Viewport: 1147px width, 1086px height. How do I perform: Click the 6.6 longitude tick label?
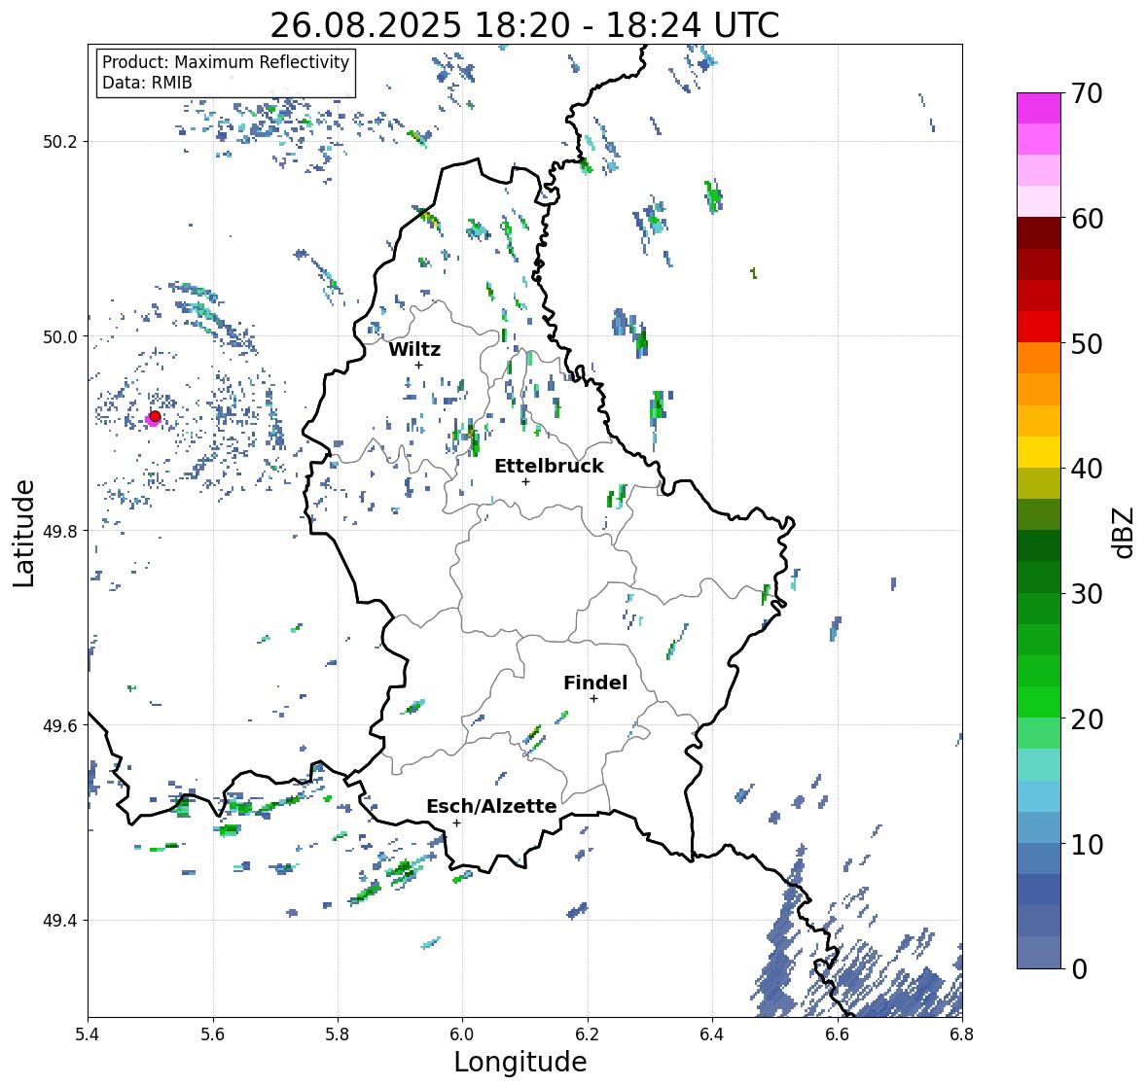(x=837, y=1033)
